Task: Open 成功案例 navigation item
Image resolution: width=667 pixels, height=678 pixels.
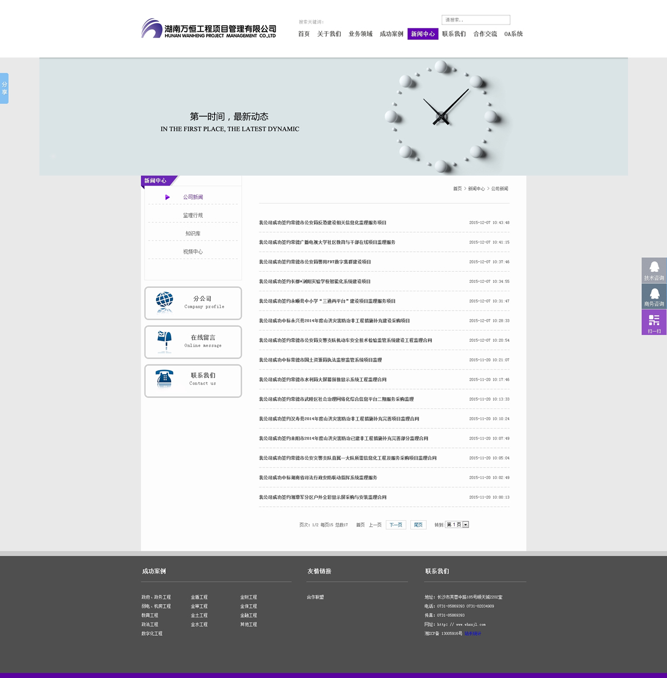Action: click(x=391, y=34)
